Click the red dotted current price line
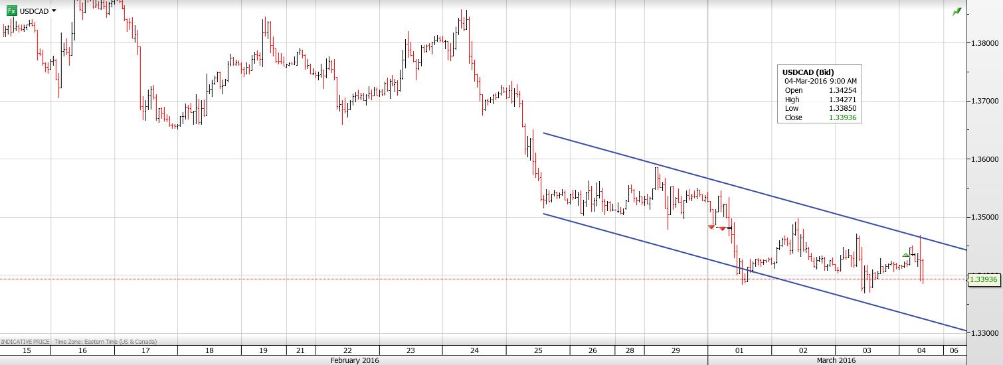 pyautogui.click(x=399, y=279)
